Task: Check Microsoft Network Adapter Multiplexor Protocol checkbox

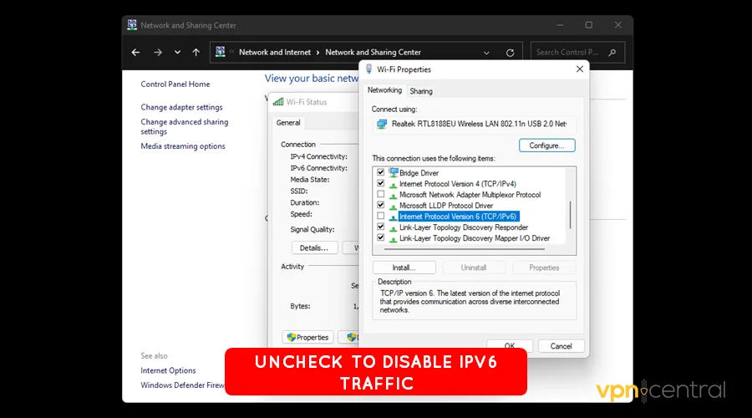Action: tap(381, 194)
